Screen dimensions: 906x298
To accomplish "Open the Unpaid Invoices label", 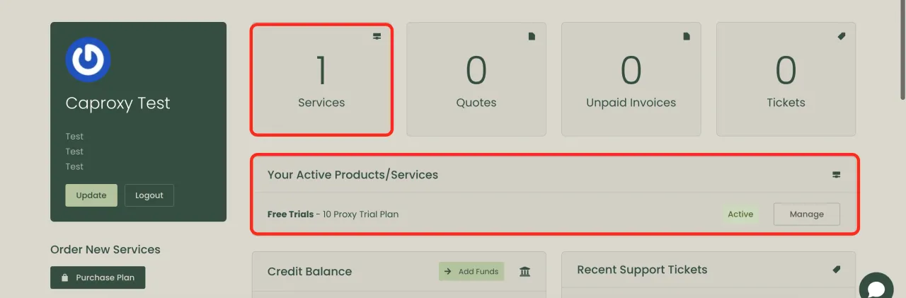I will 631,103.
